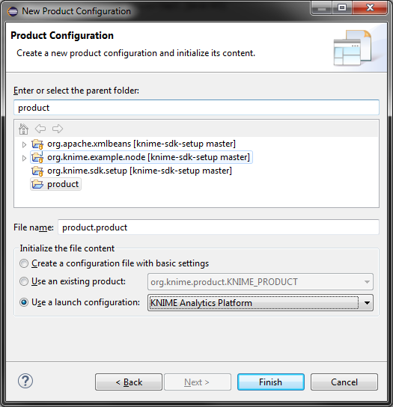Open help with the question mark icon
The image size is (393, 407).
coord(25,381)
